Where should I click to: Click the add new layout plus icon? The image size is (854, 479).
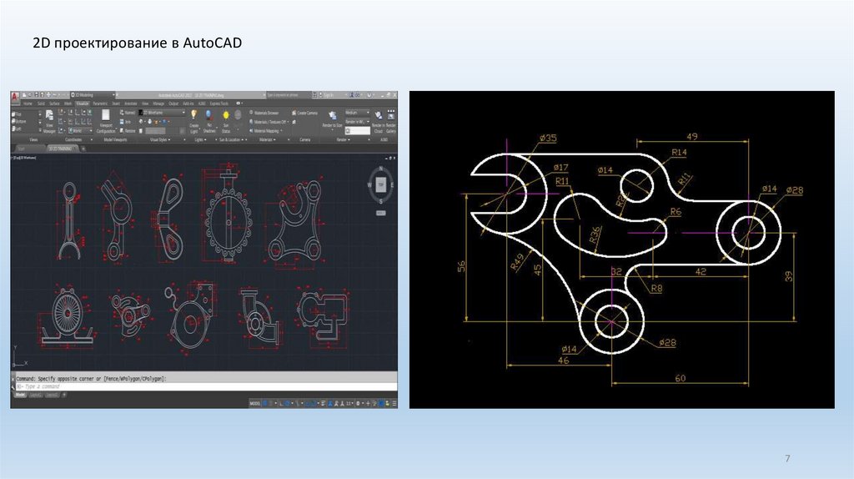click(x=63, y=395)
